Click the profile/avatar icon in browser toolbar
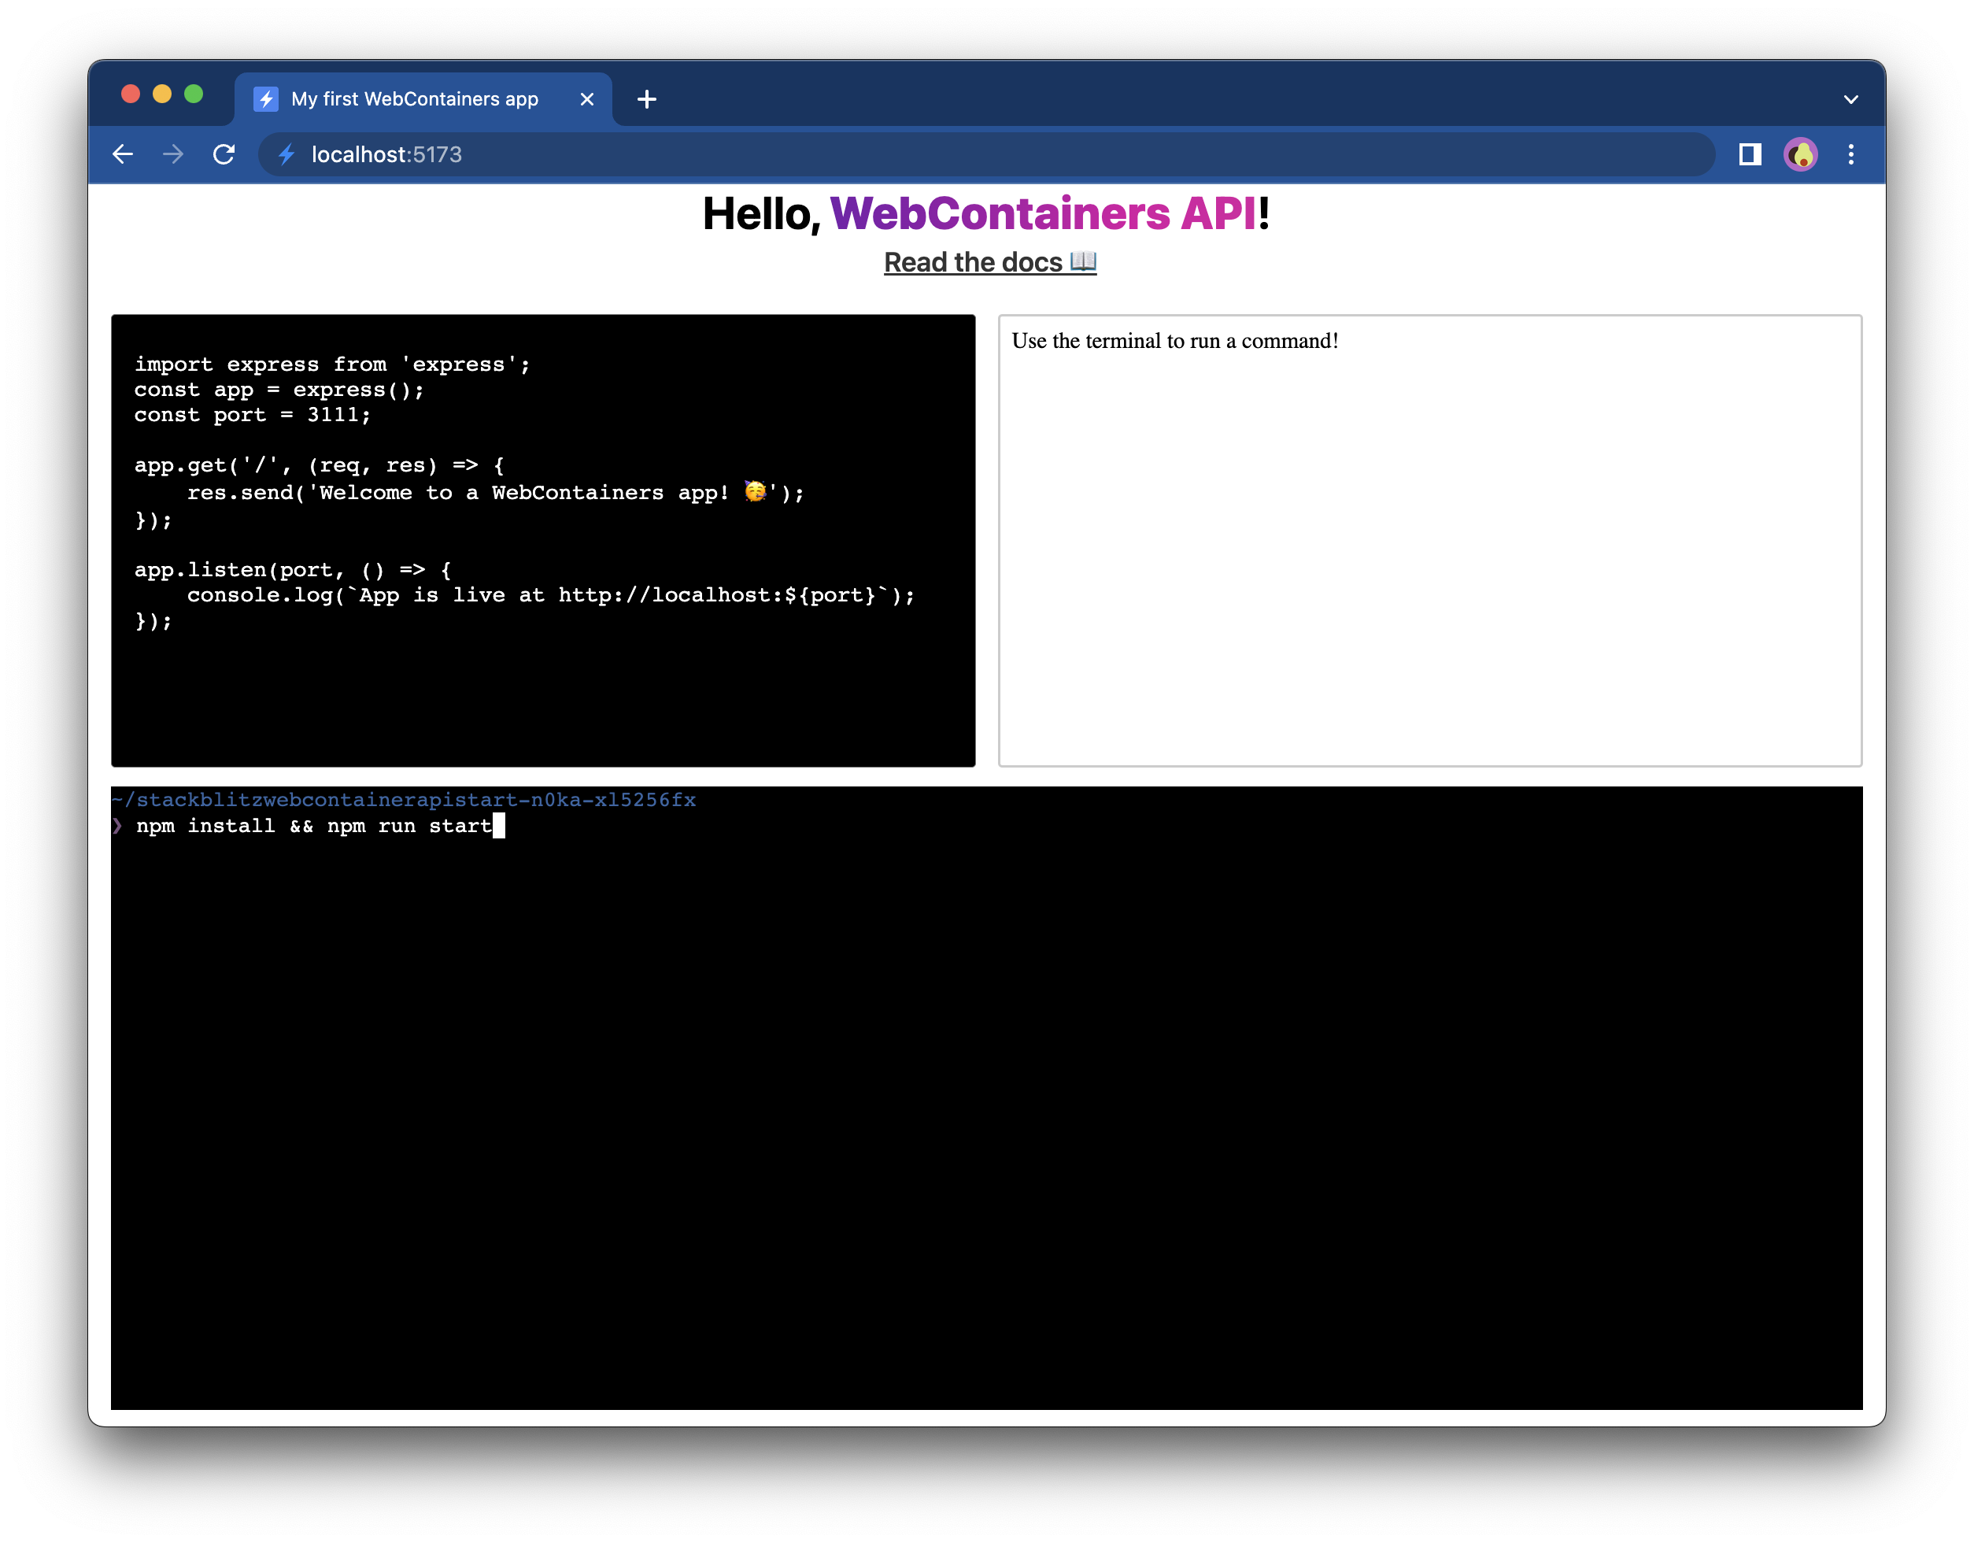Image resolution: width=1974 pixels, height=1543 pixels. click(1798, 154)
